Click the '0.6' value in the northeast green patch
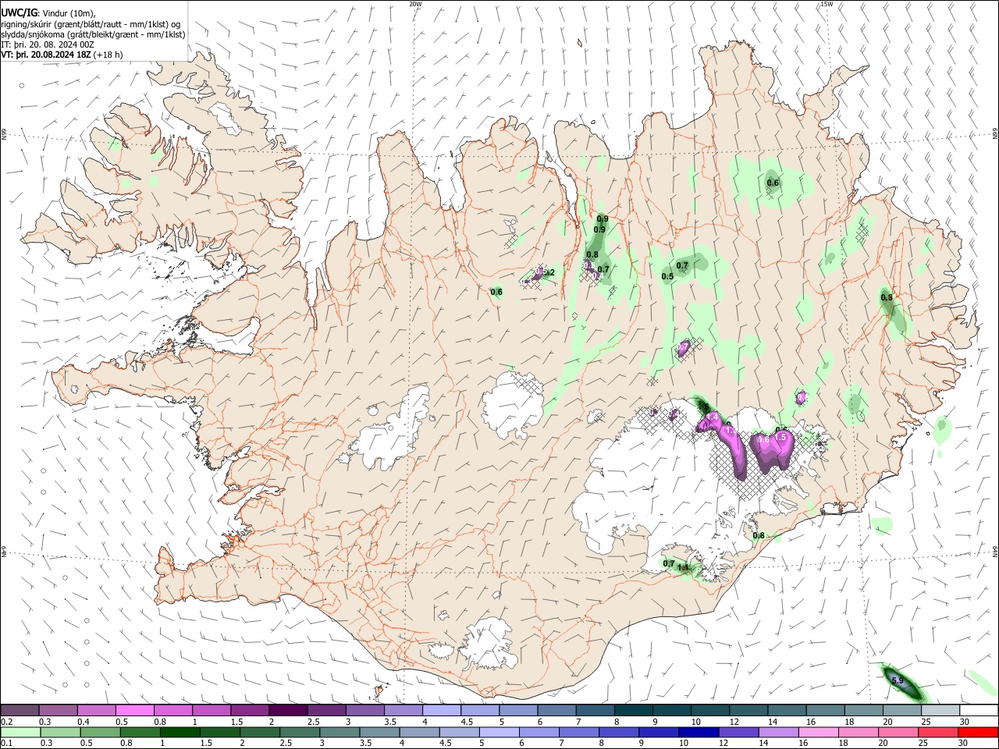This screenshot has width=999, height=749. (x=773, y=183)
